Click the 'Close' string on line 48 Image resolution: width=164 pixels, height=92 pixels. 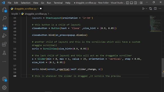click(x=76, y=28)
